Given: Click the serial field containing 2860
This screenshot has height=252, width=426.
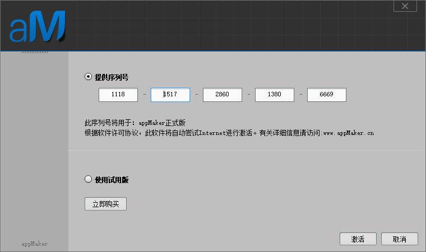Looking at the screenshot, I should tap(223, 95).
